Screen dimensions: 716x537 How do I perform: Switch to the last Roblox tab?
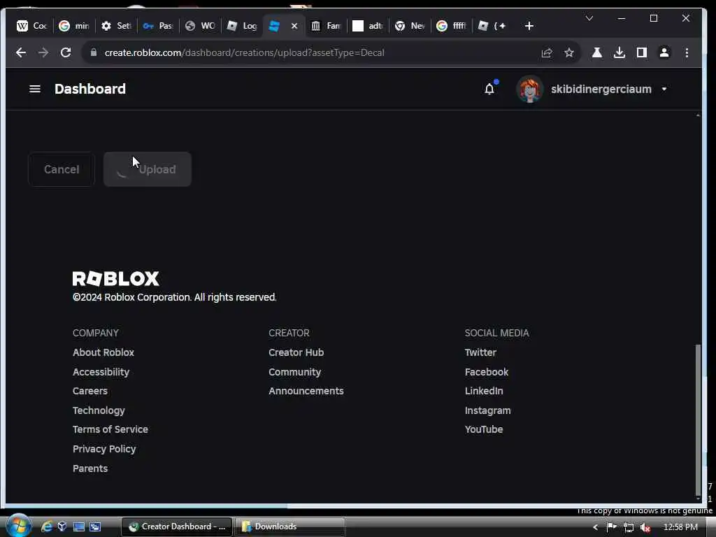492,26
